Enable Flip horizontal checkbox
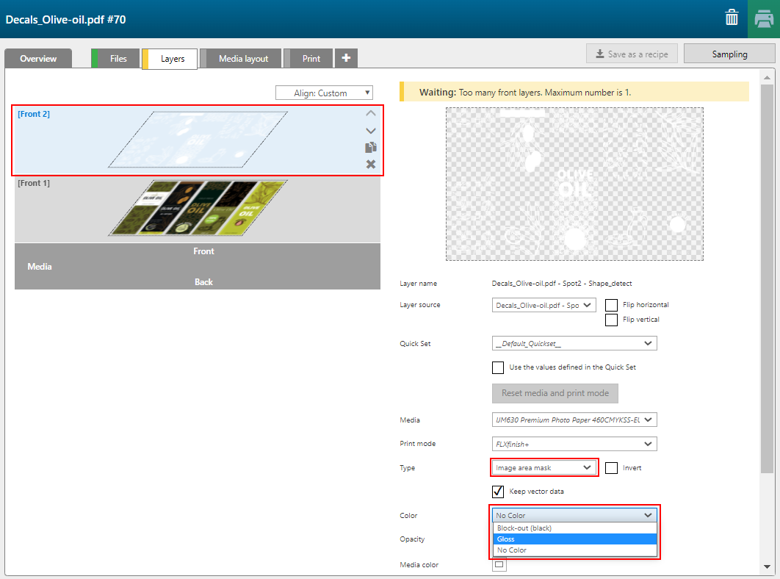 611,305
